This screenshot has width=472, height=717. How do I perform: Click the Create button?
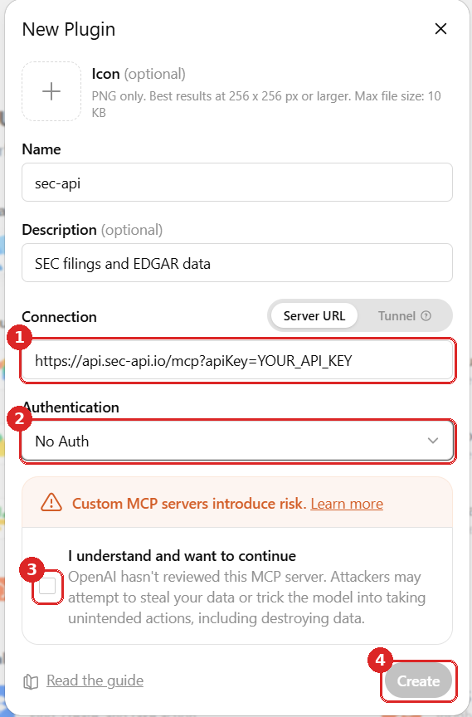coord(418,680)
